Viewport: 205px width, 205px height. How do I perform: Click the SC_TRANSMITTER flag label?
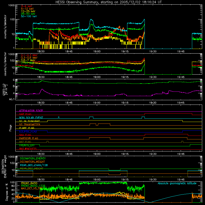point(30,125)
